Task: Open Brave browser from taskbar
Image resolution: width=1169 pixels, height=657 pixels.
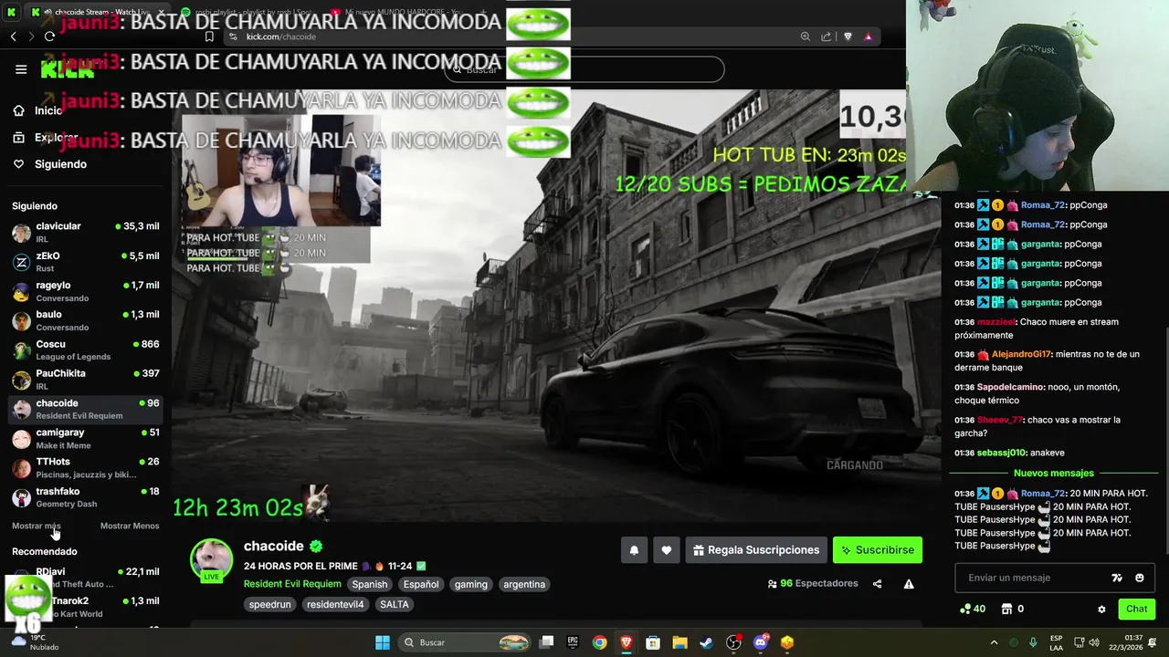Action: [x=627, y=642]
